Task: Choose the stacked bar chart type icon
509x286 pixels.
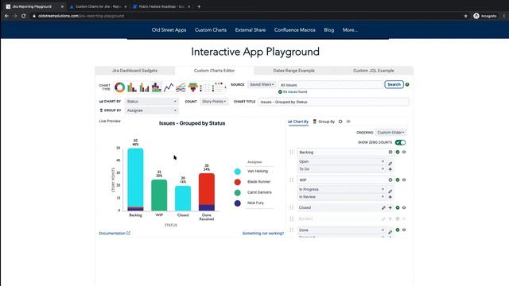Action: (157, 87)
